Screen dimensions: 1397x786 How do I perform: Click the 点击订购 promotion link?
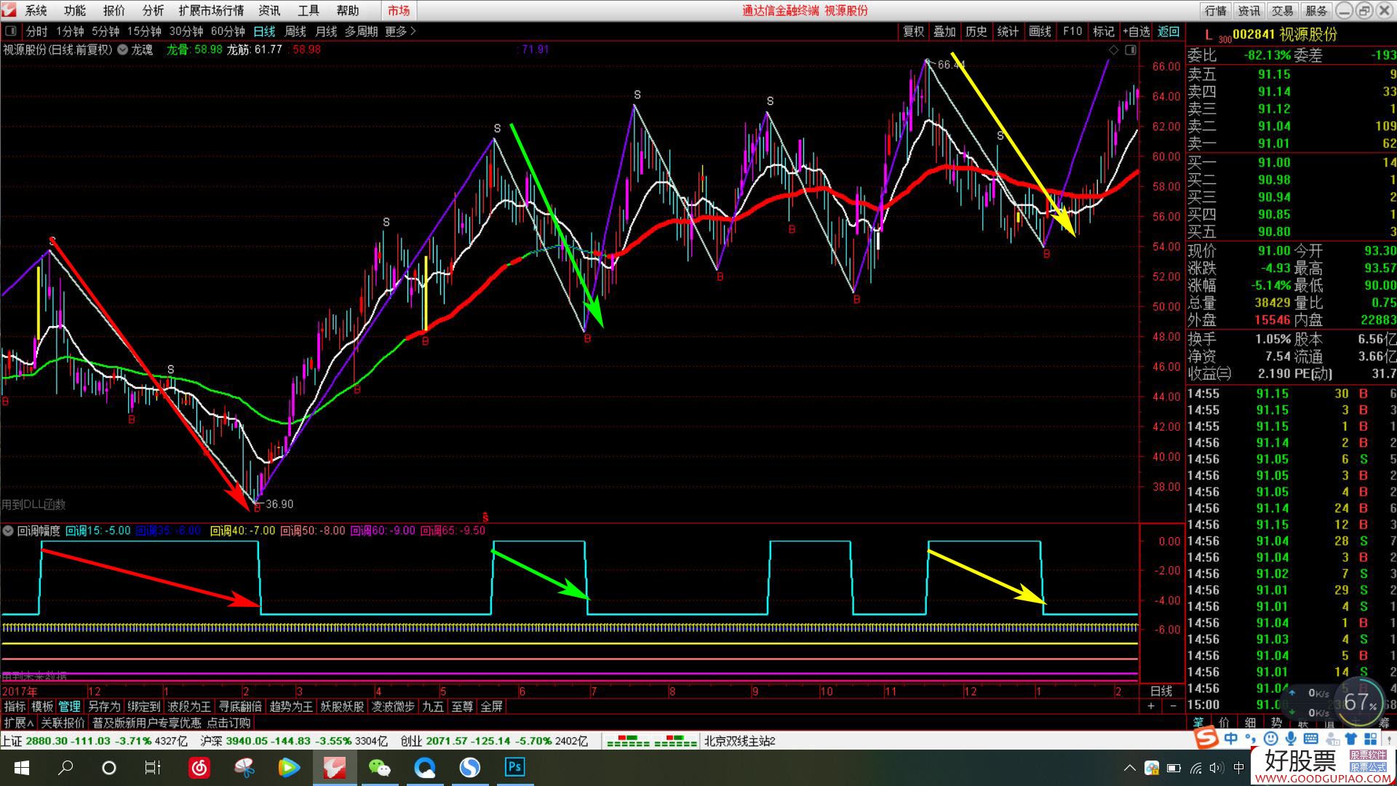coord(228,723)
